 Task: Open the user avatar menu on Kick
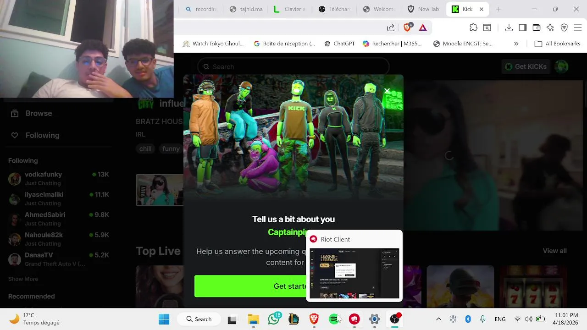coord(562,66)
